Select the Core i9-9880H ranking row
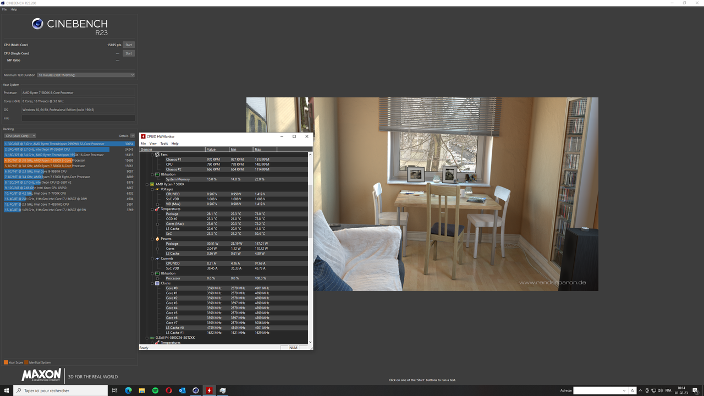Image resolution: width=704 pixels, height=396 pixels. coord(69,171)
